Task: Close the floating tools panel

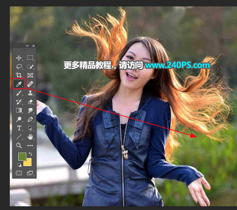Action: click(x=34, y=46)
